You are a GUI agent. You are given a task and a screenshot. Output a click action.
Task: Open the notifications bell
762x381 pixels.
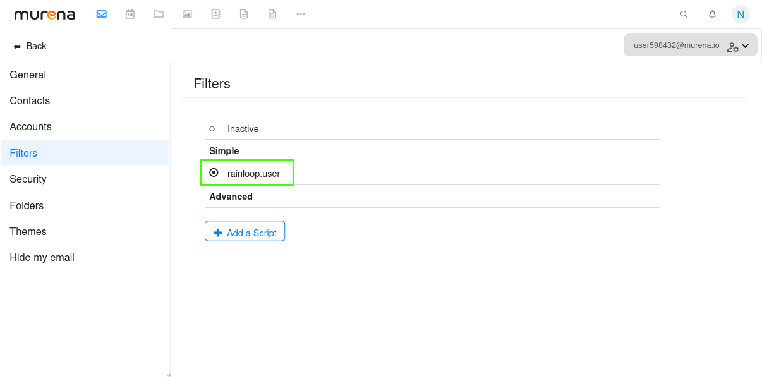pos(712,13)
